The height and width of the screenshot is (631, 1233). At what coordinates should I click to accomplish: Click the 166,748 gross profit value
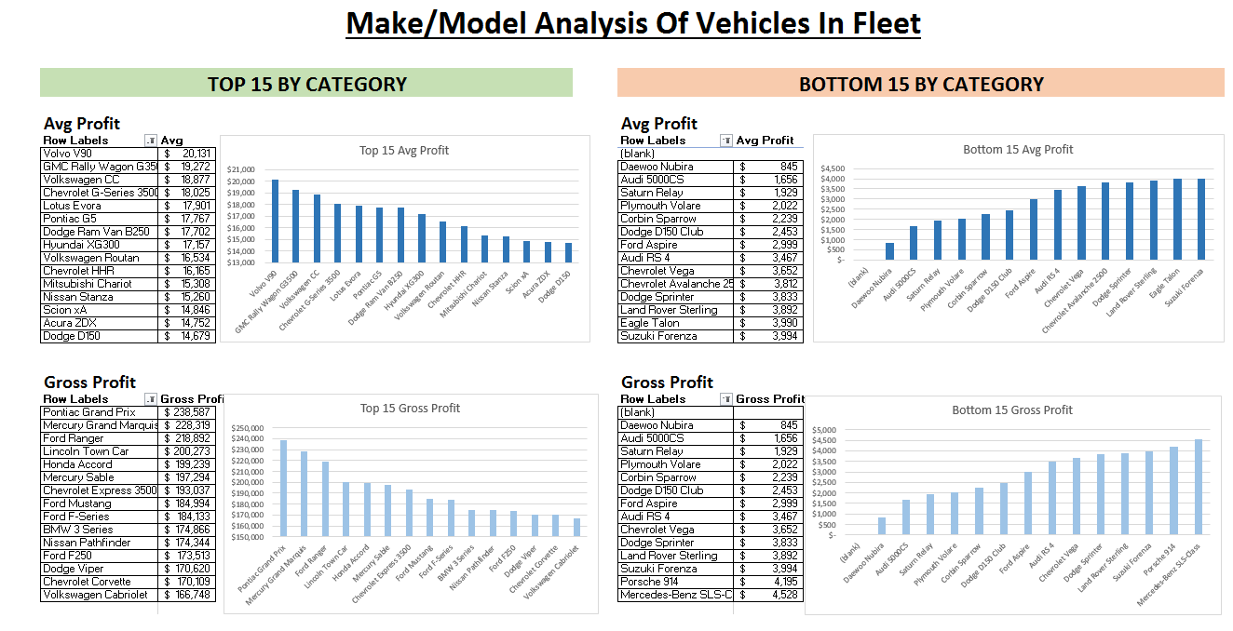point(187,595)
